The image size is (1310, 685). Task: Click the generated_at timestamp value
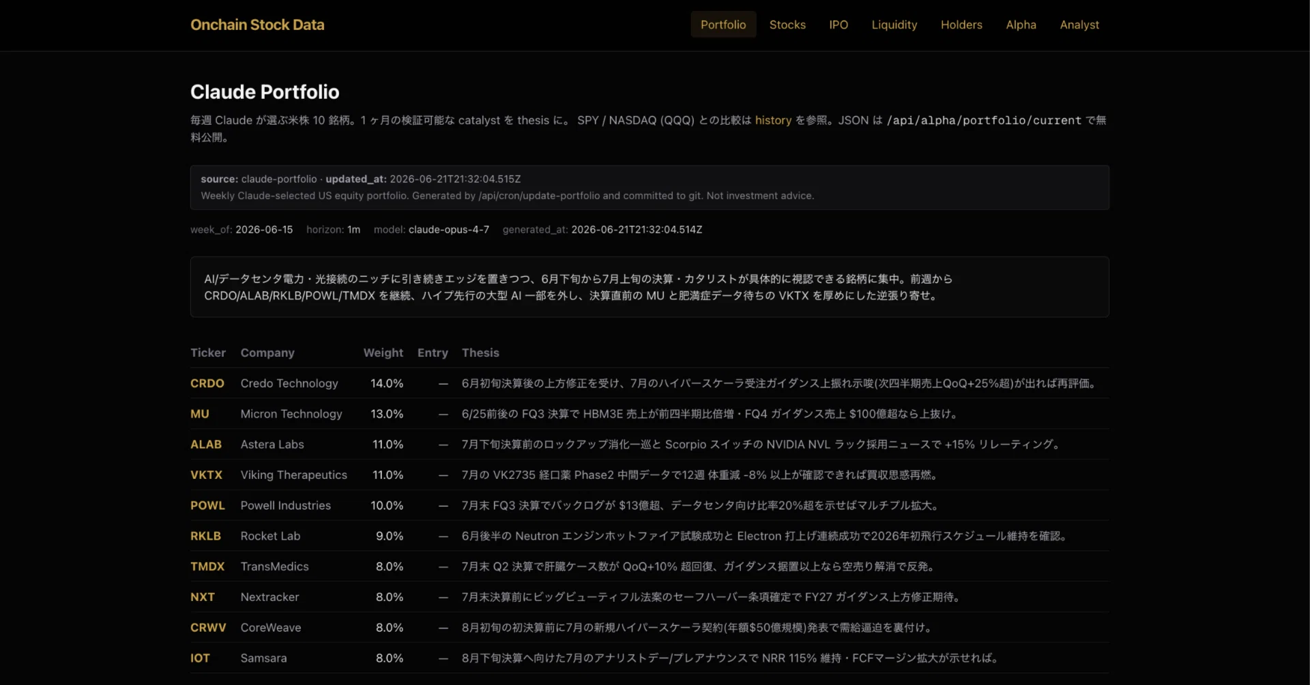tap(637, 230)
